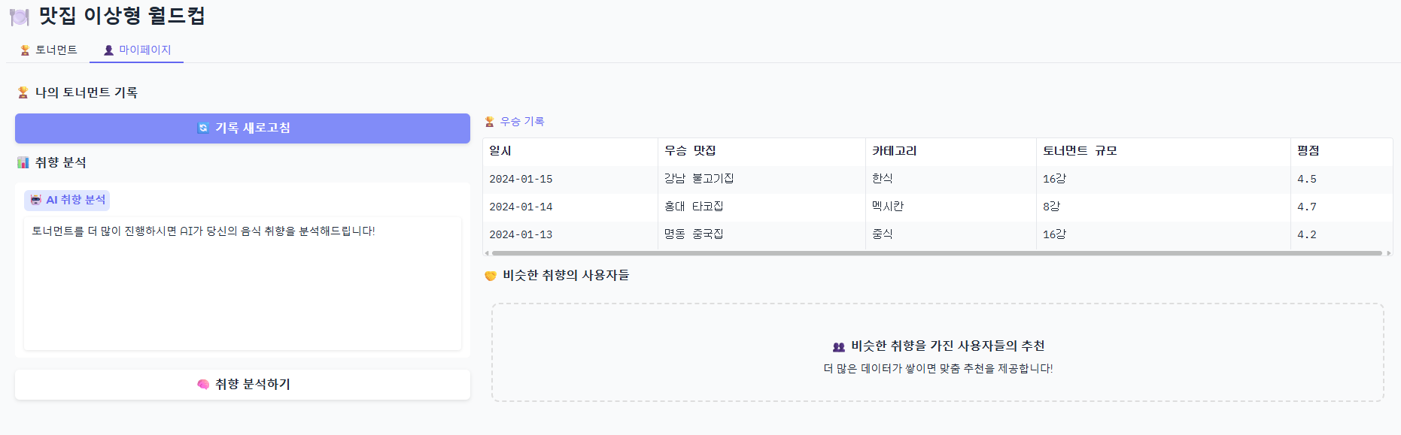The height and width of the screenshot is (435, 1401).
Task: Click the 한식 category cell
Action: [951, 179]
